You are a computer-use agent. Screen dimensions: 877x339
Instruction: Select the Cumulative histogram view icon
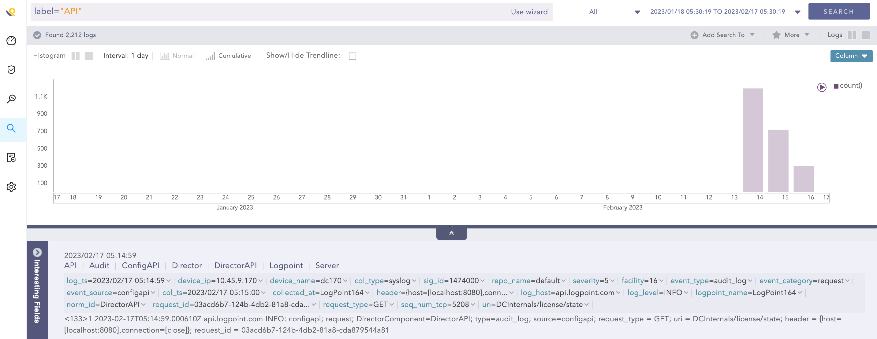point(211,56)
